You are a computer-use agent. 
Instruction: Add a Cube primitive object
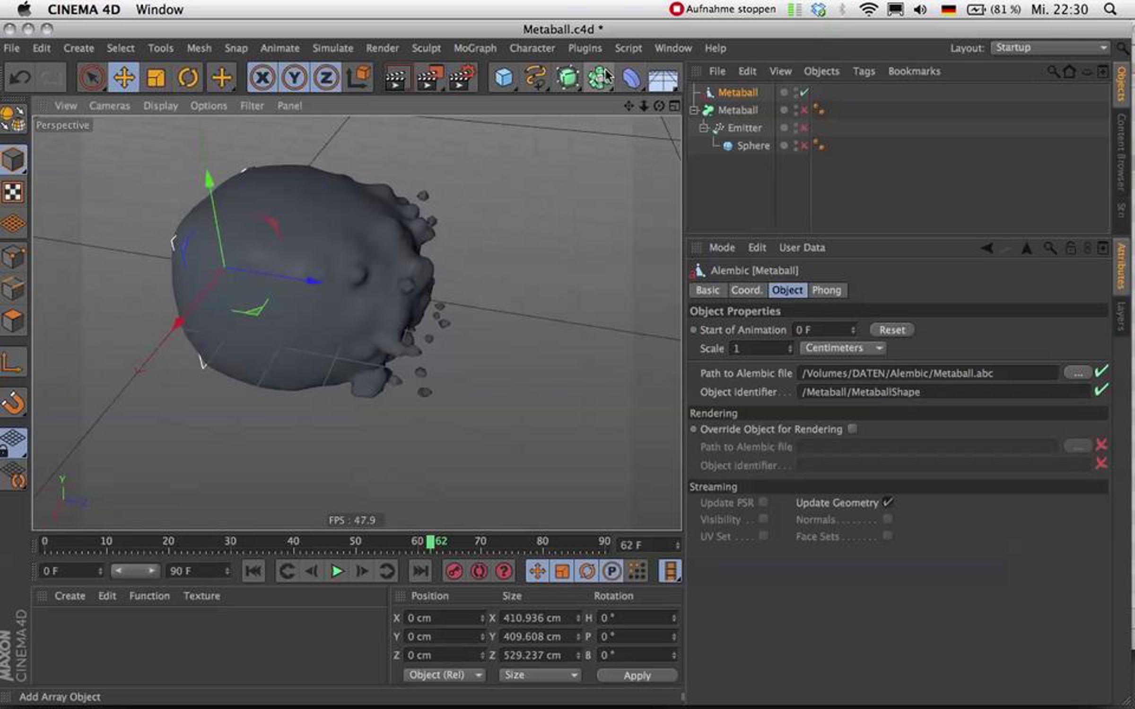(x=504, y=78)
